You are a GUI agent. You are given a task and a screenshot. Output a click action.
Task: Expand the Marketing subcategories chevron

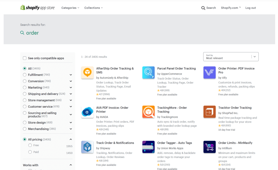tap(71, 88)
